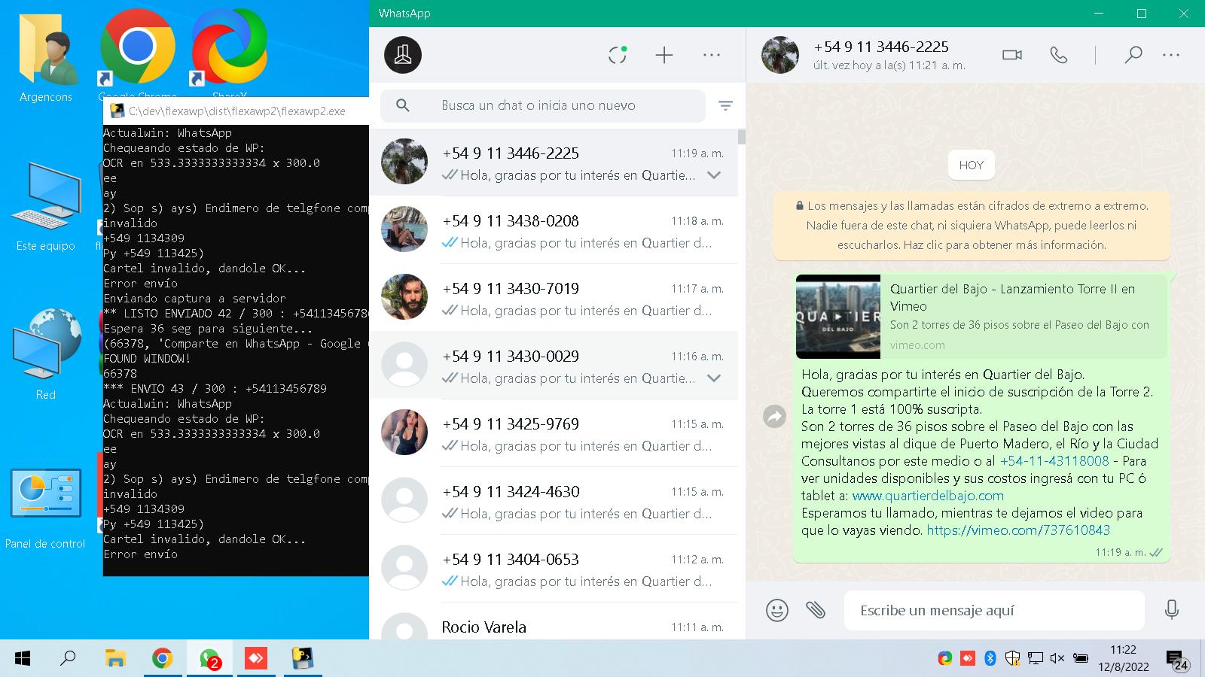Open the https://vimeo.com/737610843 link
Viewport: 1205px width, 677px height.
tap(1018, 530)
